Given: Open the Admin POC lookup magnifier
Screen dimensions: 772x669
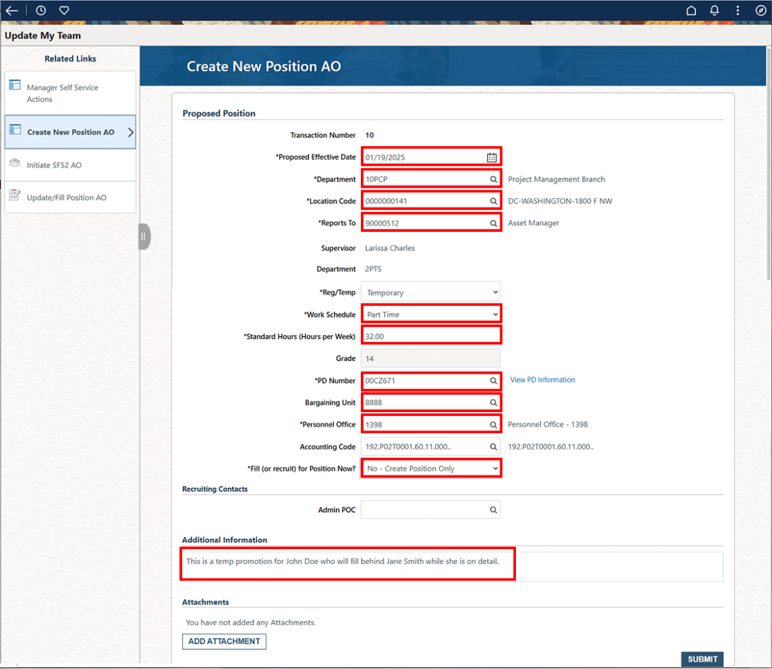Looking at the screenshot, I should tap(493, 509).
